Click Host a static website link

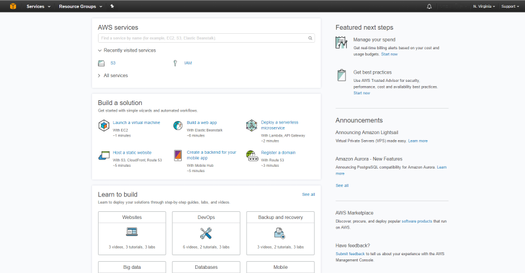click(132, 153)
